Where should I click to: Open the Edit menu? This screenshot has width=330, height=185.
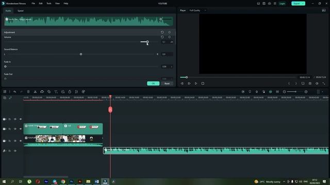coord(41,4)
